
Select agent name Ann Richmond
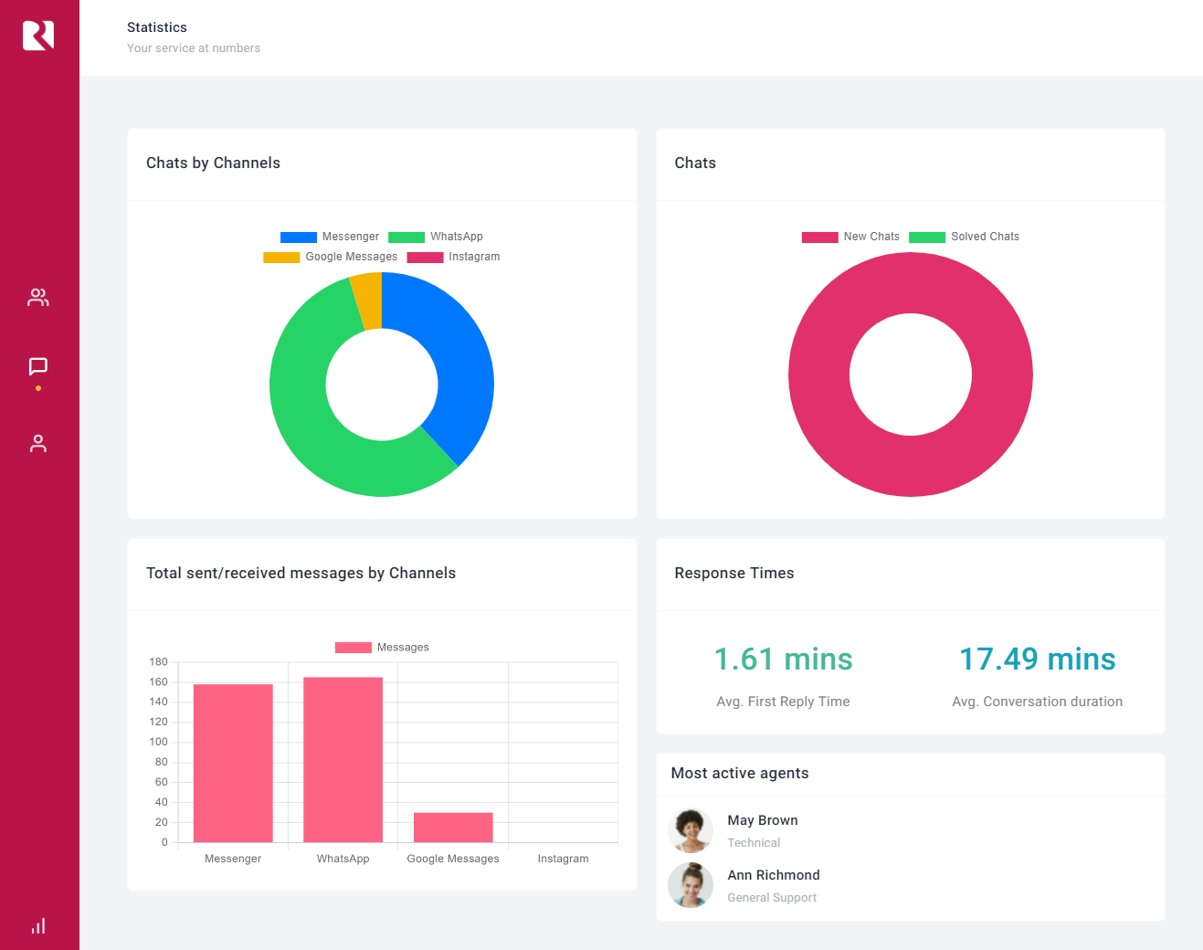pos(774,875)
